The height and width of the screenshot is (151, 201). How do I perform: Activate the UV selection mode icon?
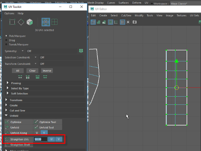click(x=46, y=22)
